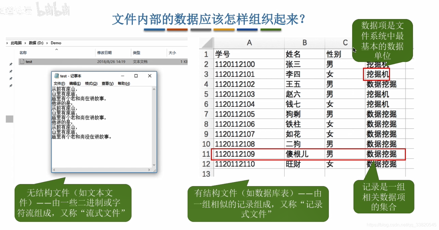Close the test Notepad window

[x=149, y=76]
